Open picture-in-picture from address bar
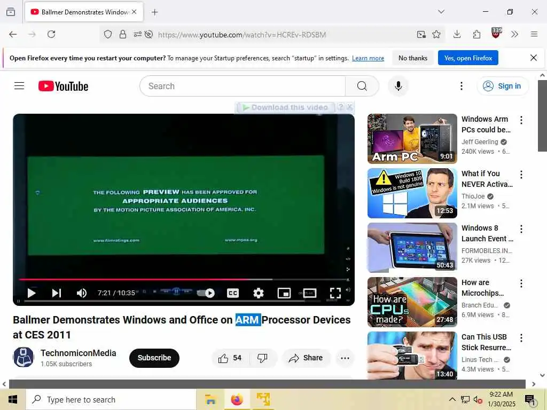 tap(421, 34)
